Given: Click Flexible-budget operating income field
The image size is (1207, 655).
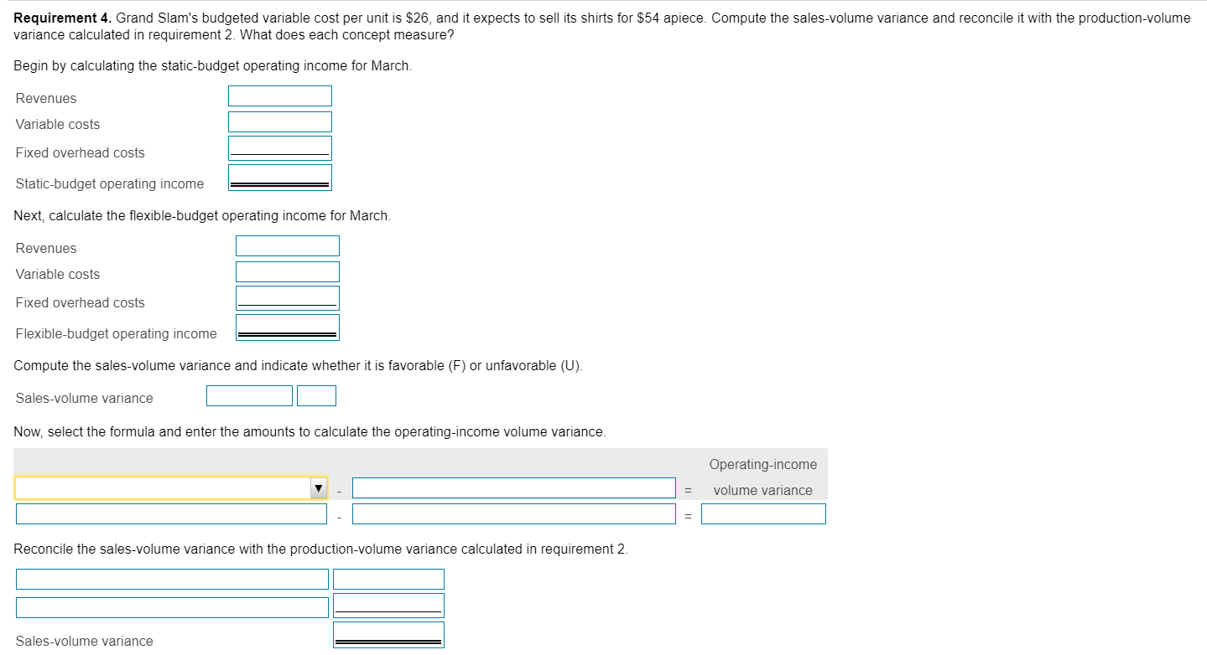Looking at the screenshot, I should tap(288, 327).
